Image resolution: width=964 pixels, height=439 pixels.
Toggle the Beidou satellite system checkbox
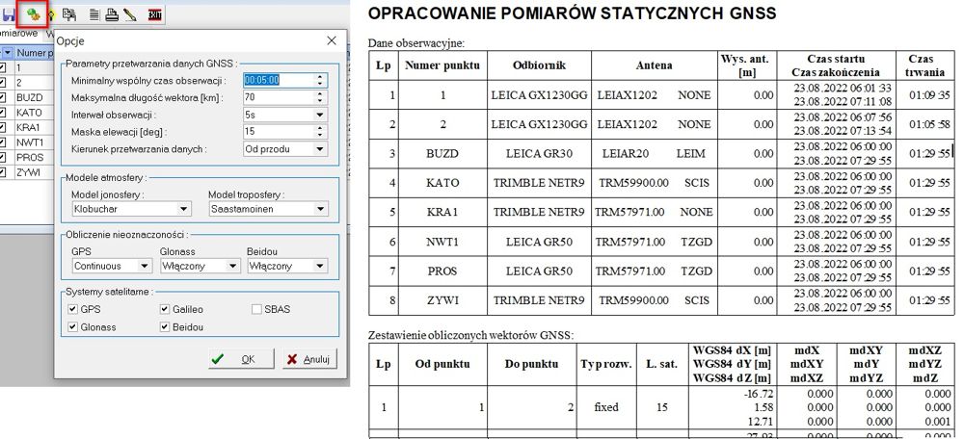tap(164, 327)
